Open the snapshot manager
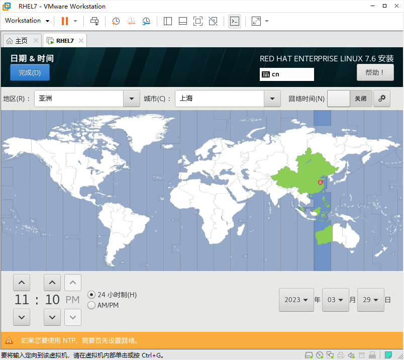Viewport: 404px width, 360px height. pyautogui.click(x=146, y=21)
